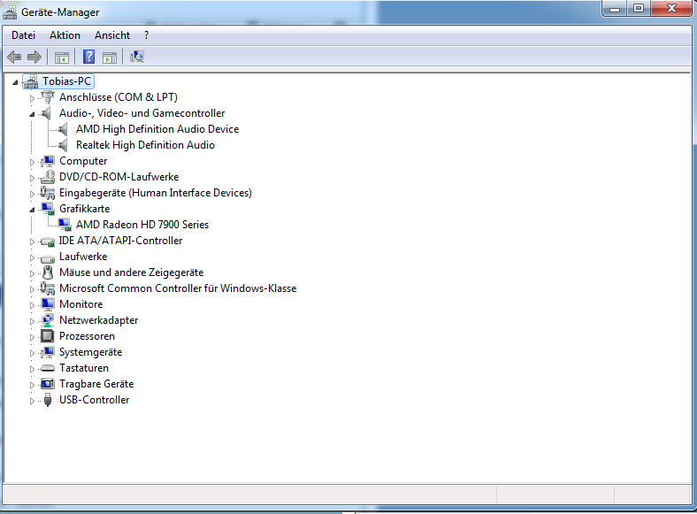Click the Computer category icon

tap(48, 161)
